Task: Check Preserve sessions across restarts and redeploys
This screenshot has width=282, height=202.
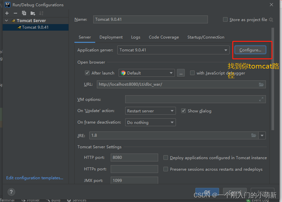Action: click(x=165, y=169)
